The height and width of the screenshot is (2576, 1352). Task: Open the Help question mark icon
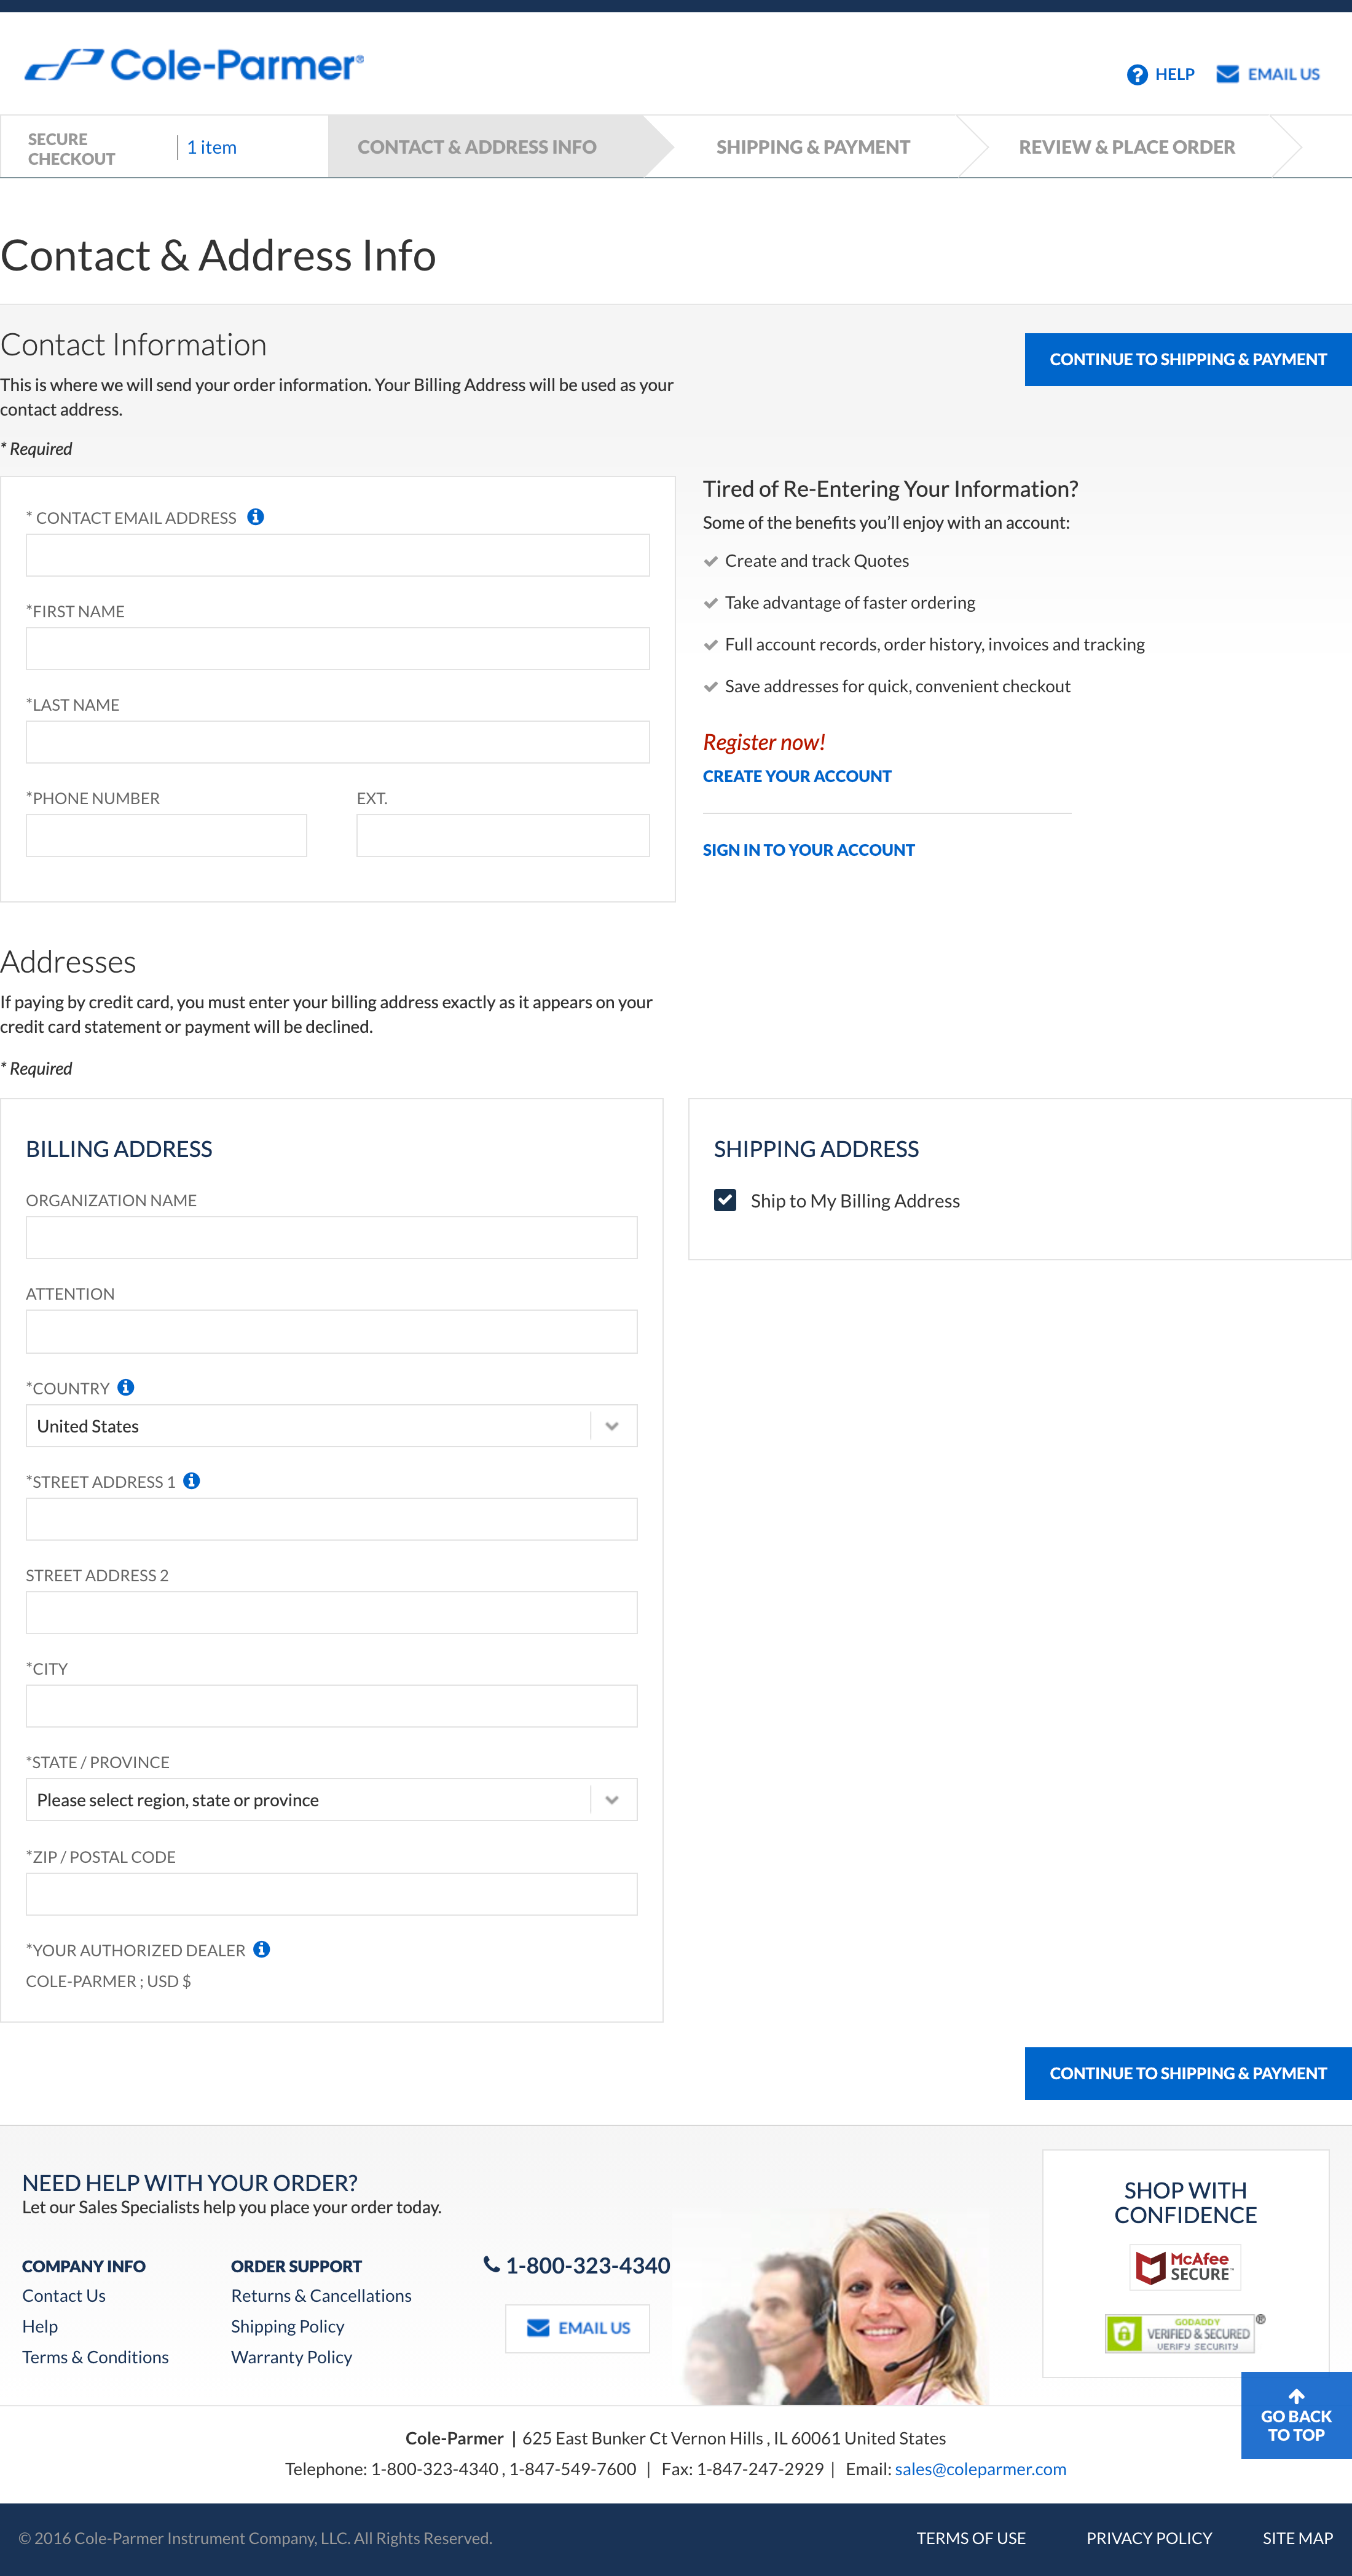[1136, 74]
